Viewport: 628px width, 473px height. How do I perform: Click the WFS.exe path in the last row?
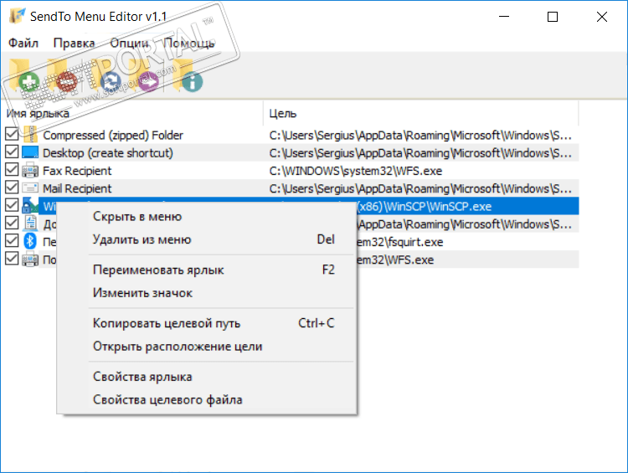(x=395, y=260)
